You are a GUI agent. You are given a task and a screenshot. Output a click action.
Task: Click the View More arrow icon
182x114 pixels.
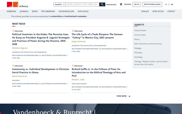(x=129, y=96)
